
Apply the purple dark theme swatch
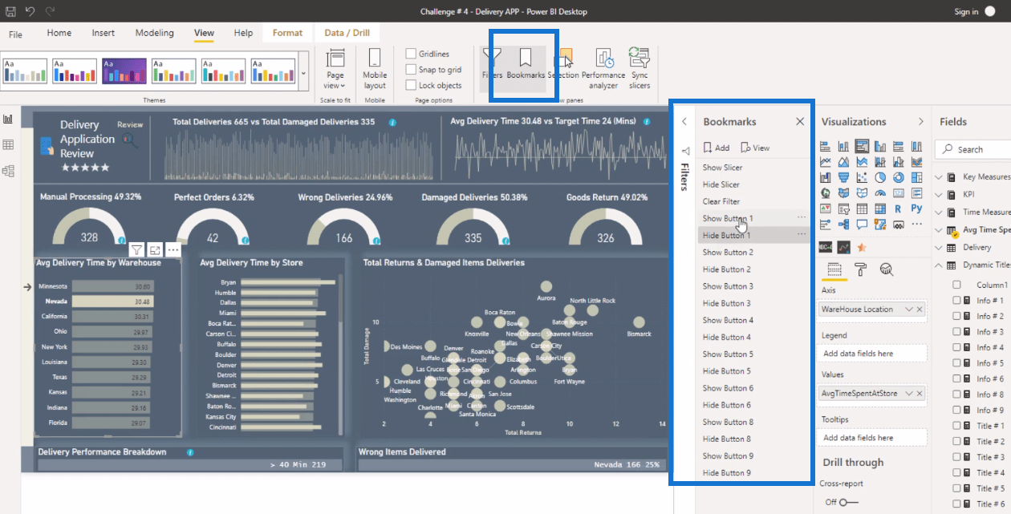(124, 71)
